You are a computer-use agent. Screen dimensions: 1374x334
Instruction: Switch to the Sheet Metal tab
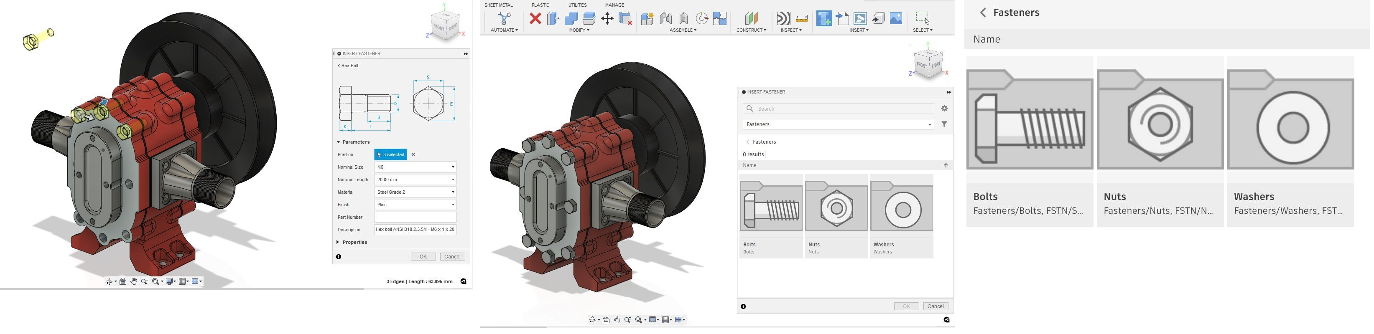click(x=499, y=5)
